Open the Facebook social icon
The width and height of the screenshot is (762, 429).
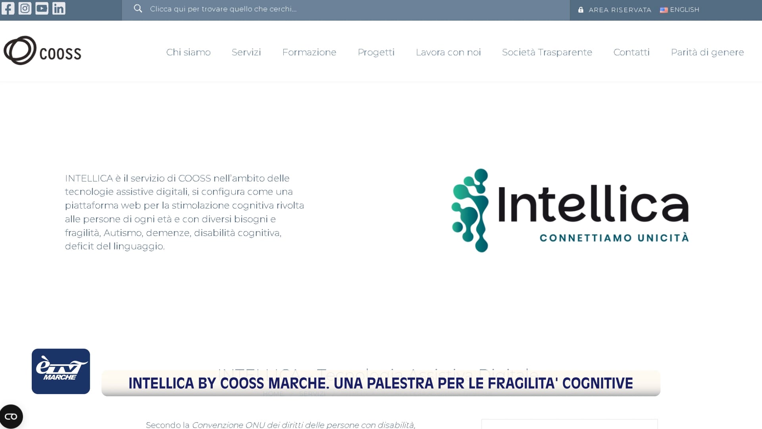pos(8,8)
